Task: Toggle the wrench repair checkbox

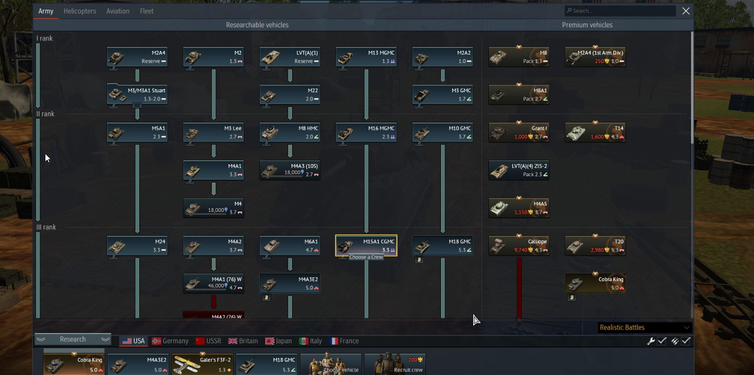Action: click(x=662, y=341)
